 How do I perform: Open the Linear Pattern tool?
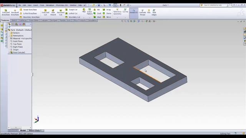90,11
